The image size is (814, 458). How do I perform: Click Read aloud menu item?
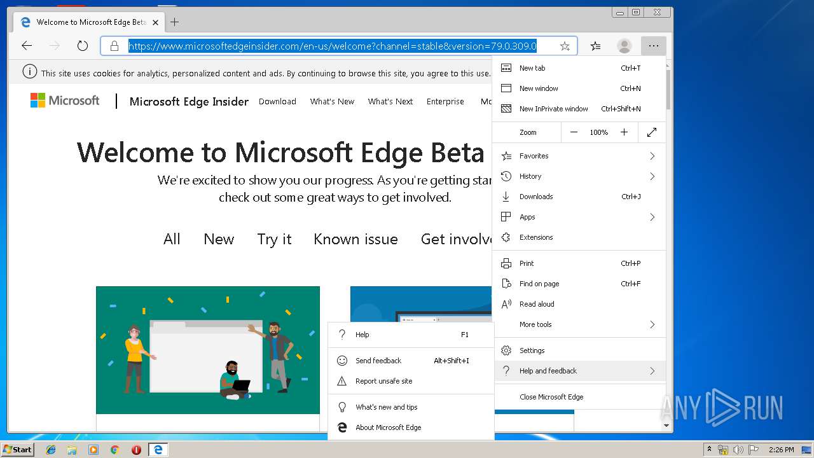(579, 304)
